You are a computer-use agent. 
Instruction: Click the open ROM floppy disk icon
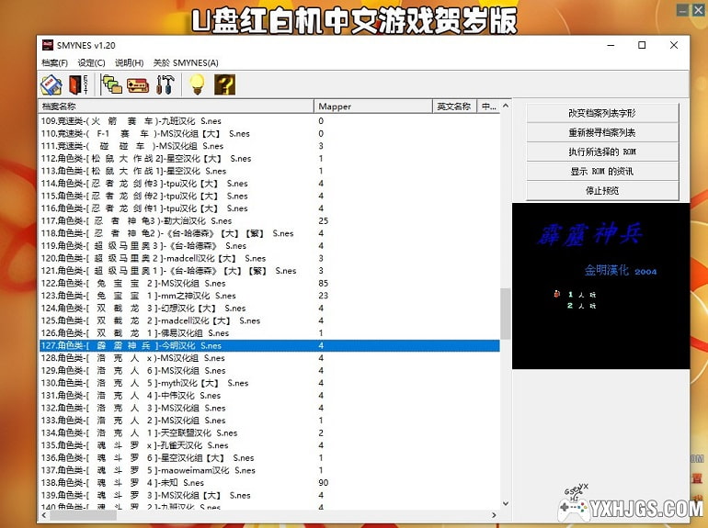pyautogui.click(x=51, y=84)
